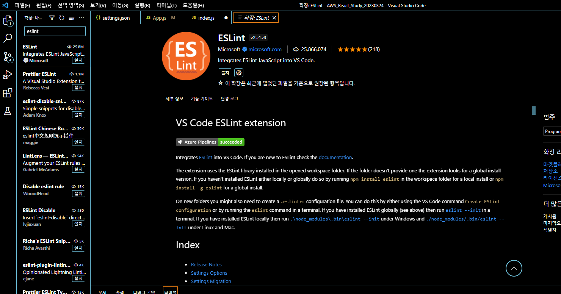The height and width of the screenshot is (294, 561).
Task: Install Prettier ESLint from the list
Action: click(78, 88)
